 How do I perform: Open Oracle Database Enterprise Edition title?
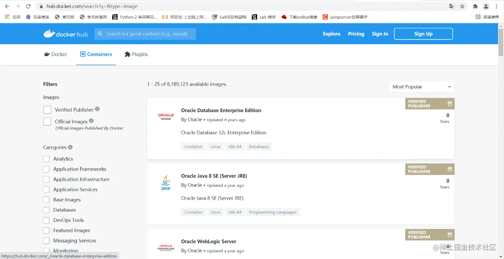point(221,111)
